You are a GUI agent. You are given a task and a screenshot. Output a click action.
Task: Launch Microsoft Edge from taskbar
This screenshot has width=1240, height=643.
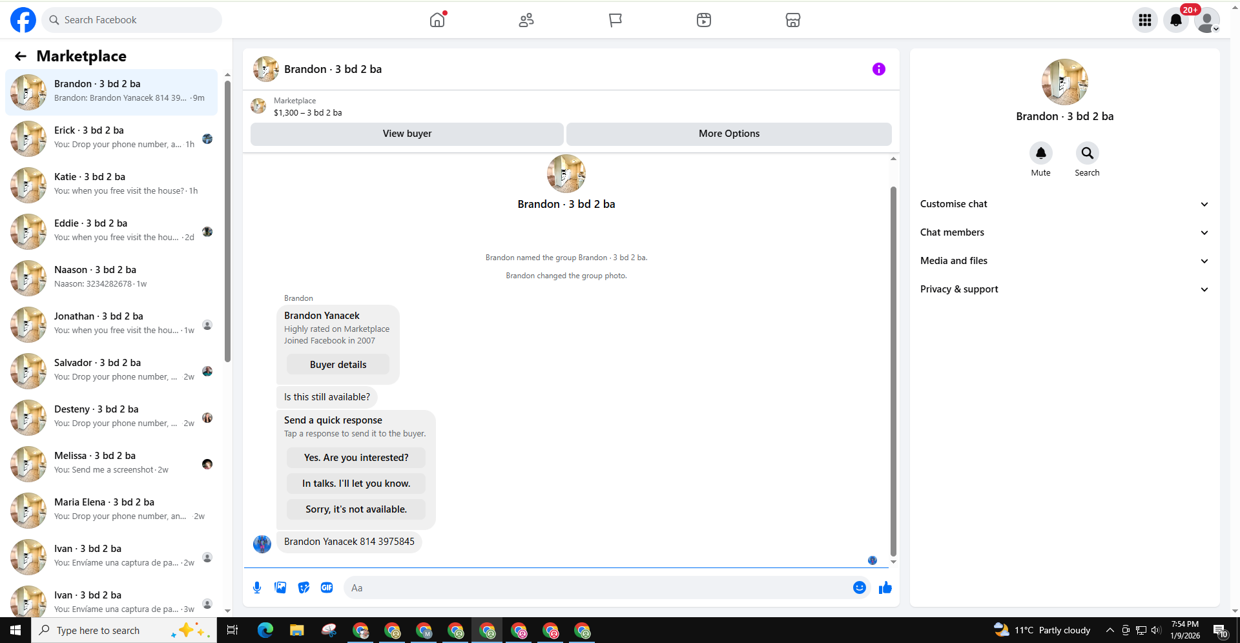point(265,630)
